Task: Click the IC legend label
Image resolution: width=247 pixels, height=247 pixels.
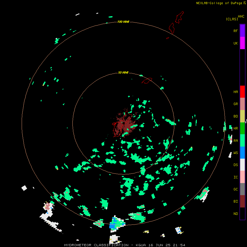Action: (x=235, y=177)
